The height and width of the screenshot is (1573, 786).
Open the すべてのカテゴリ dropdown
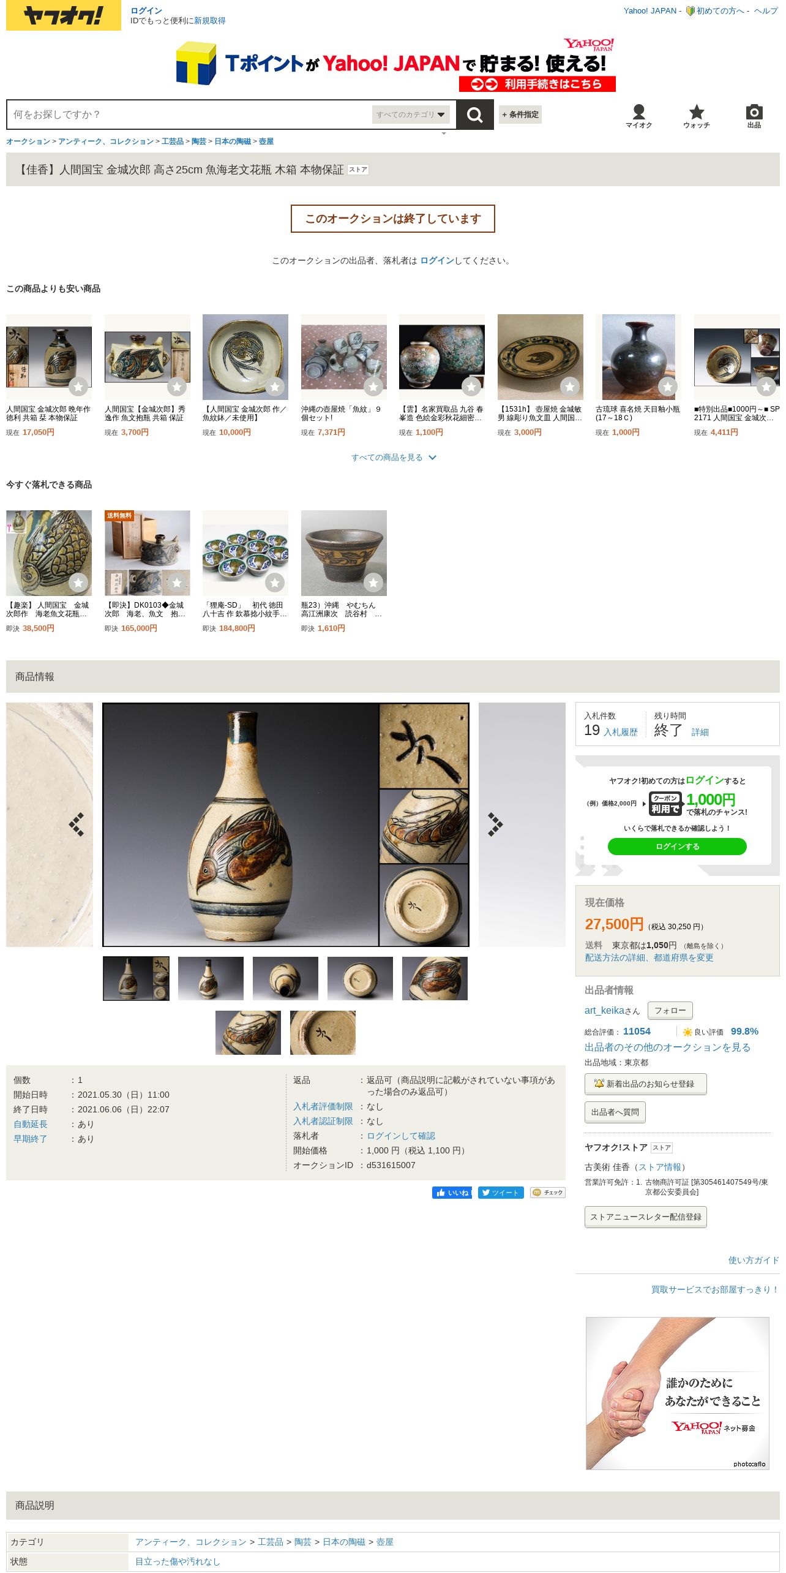(x=411, y=115)
